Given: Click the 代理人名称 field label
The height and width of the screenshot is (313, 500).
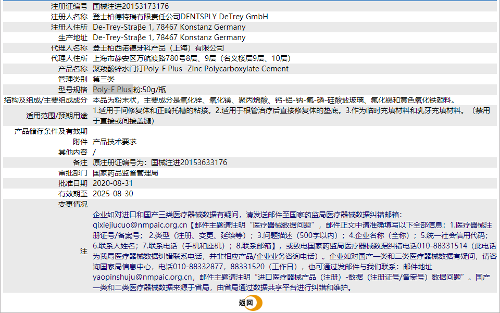Looking at the screenshot, I should 69,48.
